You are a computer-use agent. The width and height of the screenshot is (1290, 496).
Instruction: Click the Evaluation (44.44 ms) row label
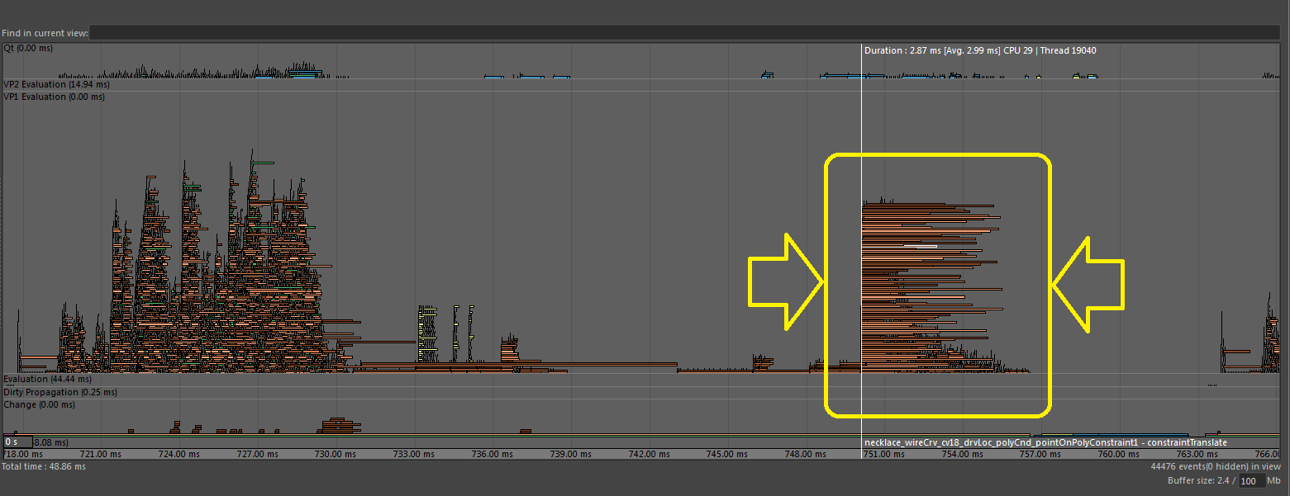(47, 380)
